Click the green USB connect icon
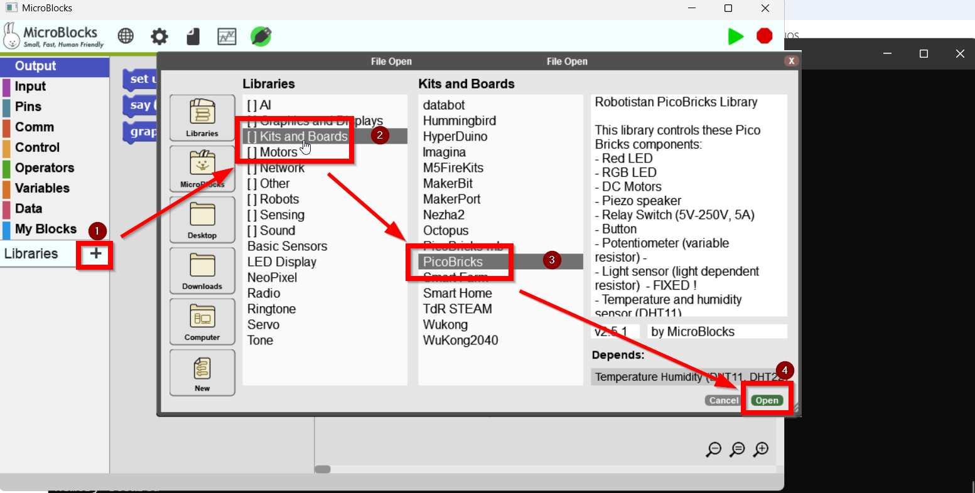Image resolution: width=975 pixels, height=493 pixels. point(261,36)
